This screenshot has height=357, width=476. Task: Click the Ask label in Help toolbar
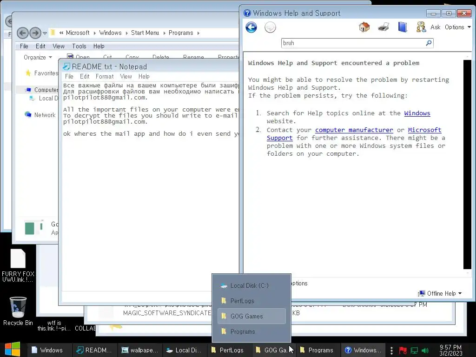[x=435, y=27]
